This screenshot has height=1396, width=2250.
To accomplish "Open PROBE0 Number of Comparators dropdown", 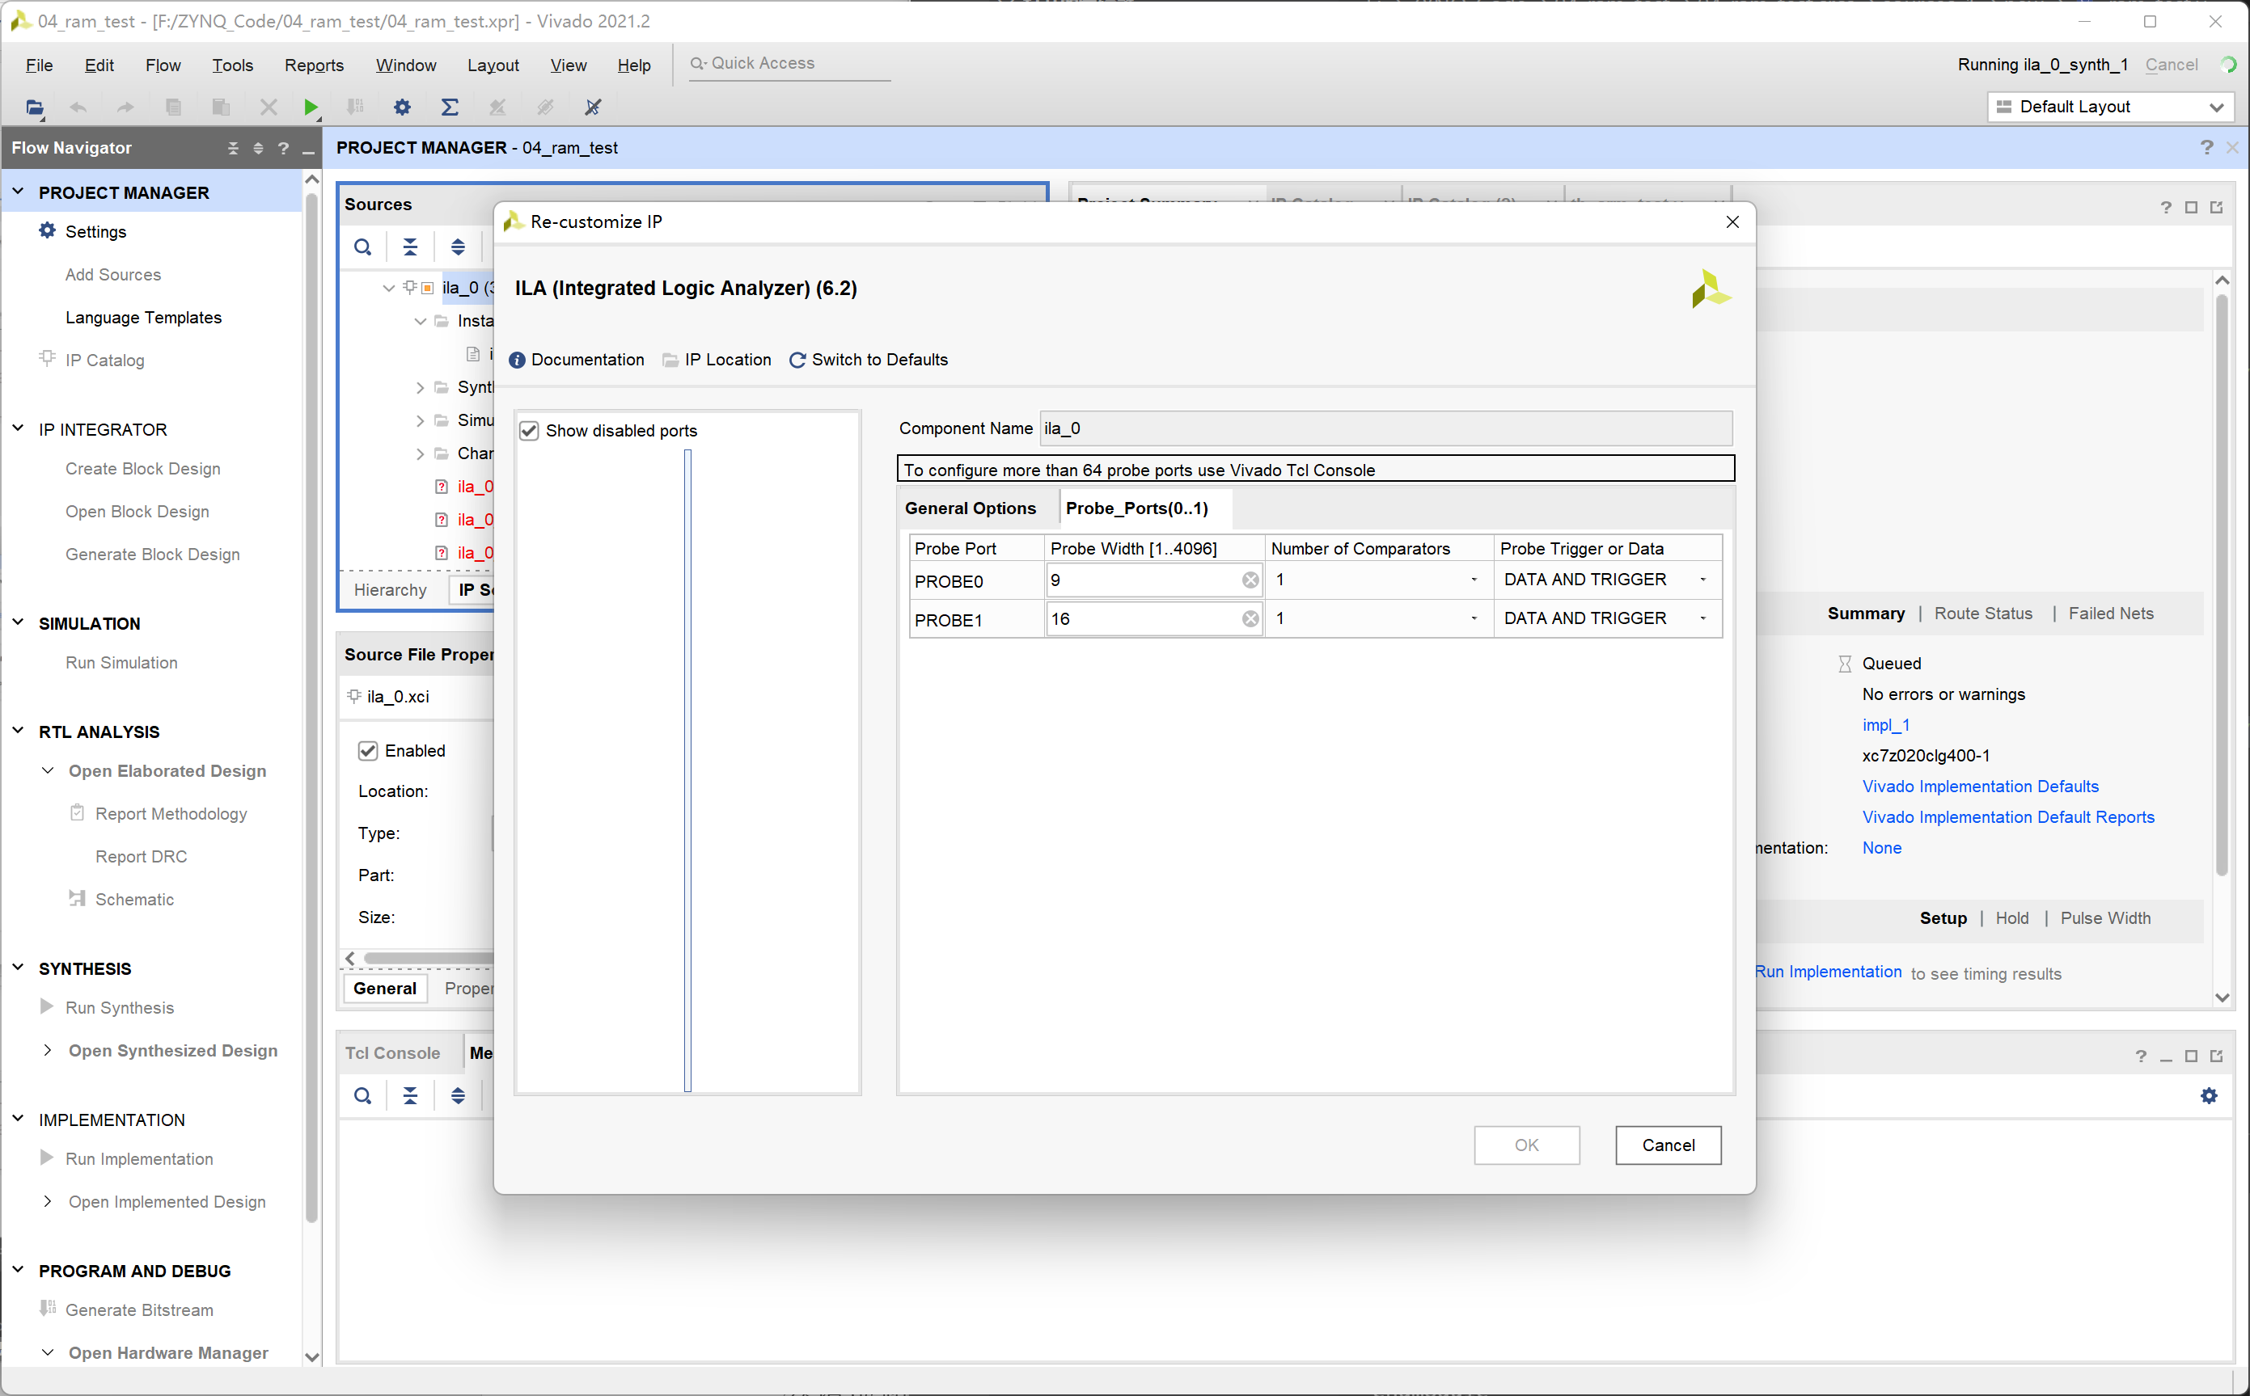I will 1474,580.
